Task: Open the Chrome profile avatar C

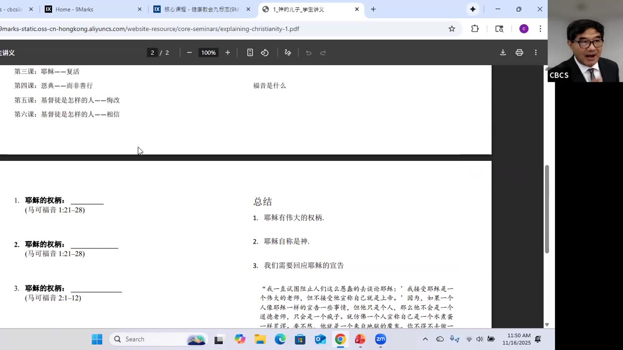Action: click(x=524, y=29)
